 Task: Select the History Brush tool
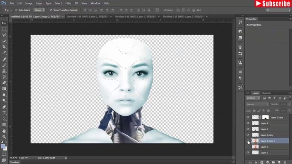click(4, 77)
